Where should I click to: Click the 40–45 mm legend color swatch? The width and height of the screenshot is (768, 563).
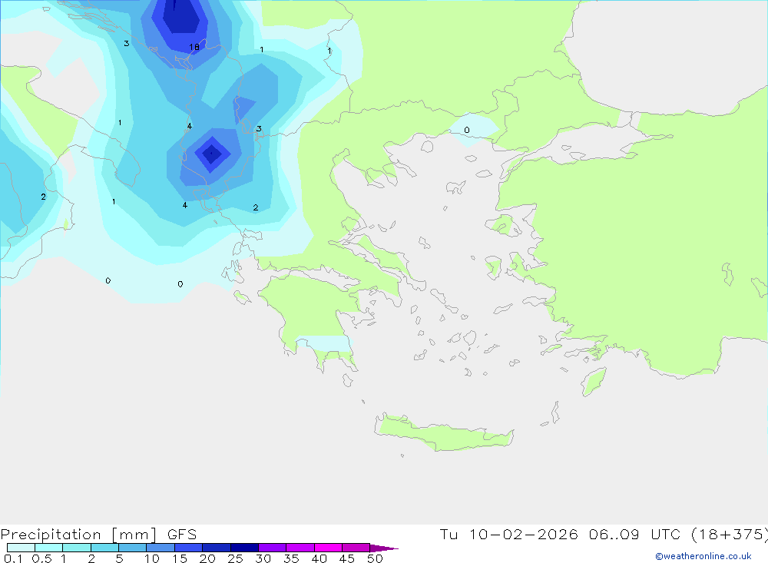(328, 548)
